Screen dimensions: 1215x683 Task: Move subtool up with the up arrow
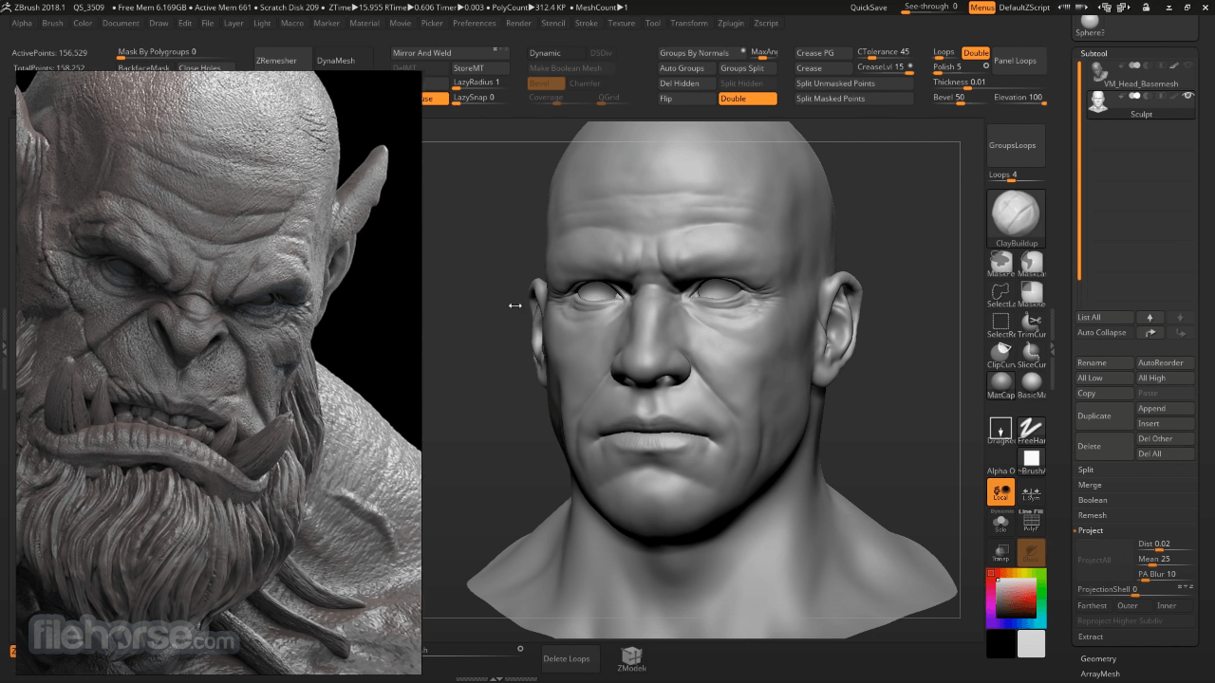point(1150,318)
